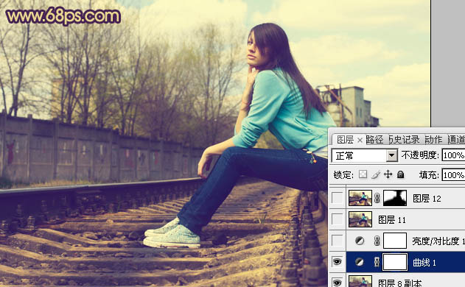Screen dimensions: 465x287
Task: Select the 图层 11 layer thumbnail
Action: click(x=360, y=219)
